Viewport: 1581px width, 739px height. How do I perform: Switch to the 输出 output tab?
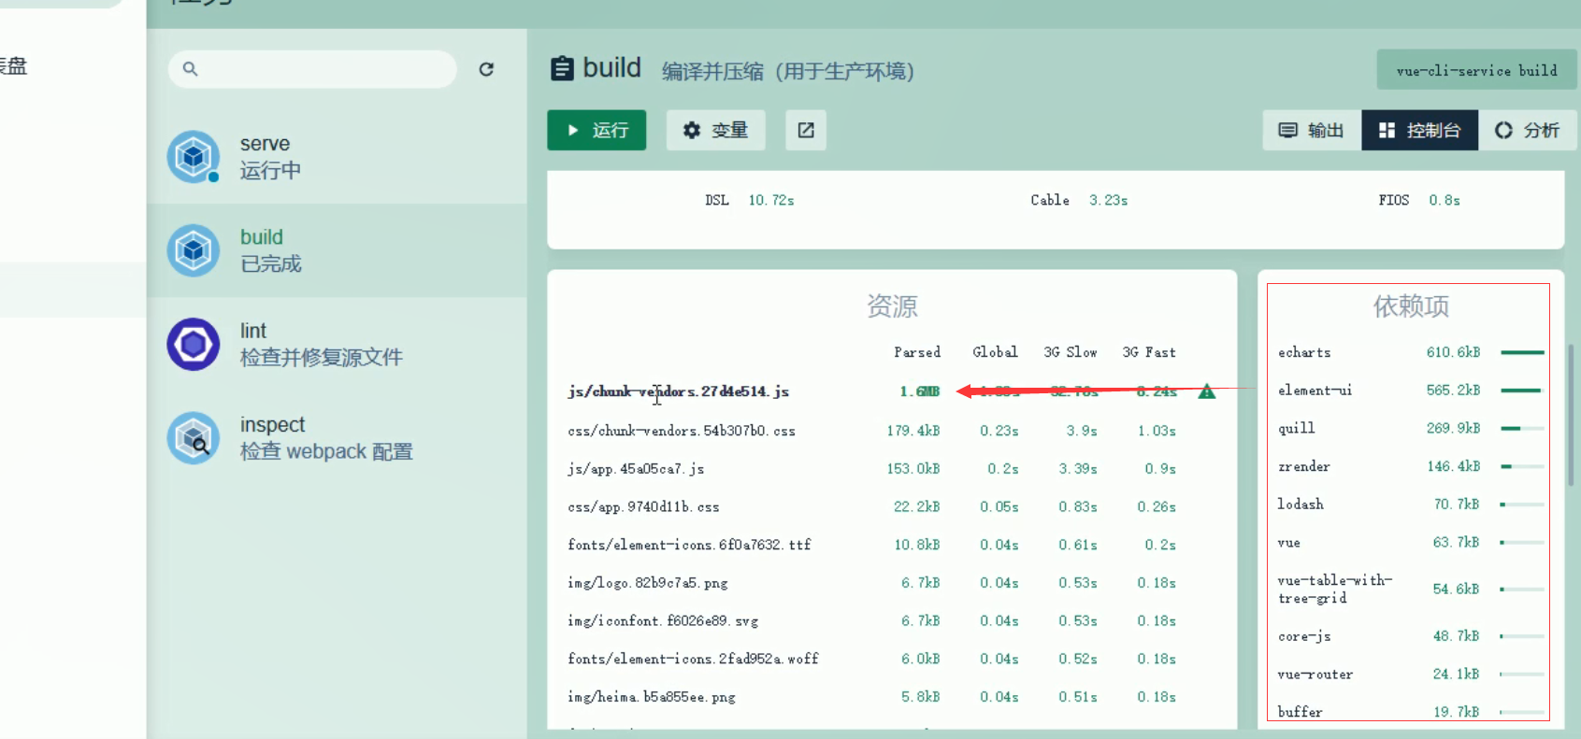(x=1312, y=130)
